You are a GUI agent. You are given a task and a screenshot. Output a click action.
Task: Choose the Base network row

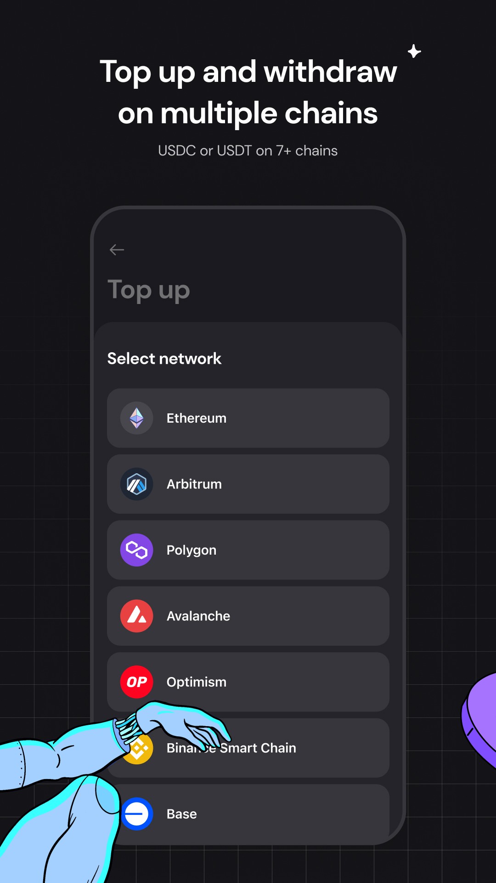248,814
